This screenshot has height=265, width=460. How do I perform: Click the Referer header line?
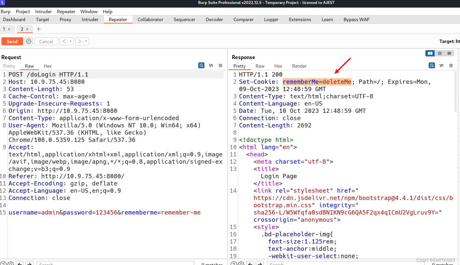tap(66, 176)
